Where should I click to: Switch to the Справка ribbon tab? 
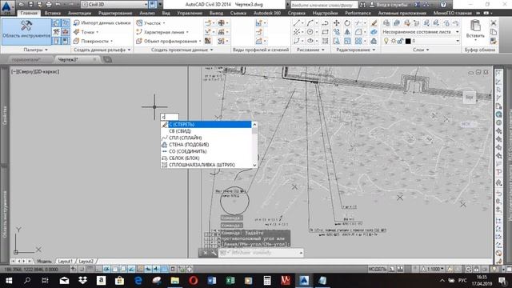coord(297,13)
